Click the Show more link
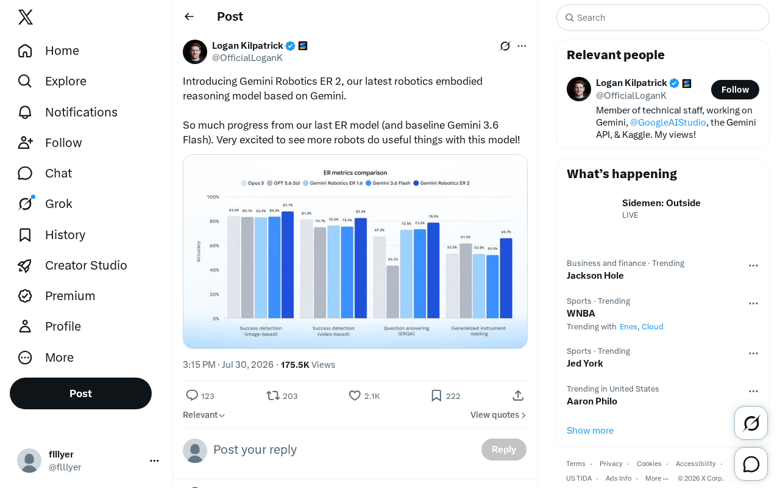The height and width of the screenshot is (488, 780). [590, 431]
